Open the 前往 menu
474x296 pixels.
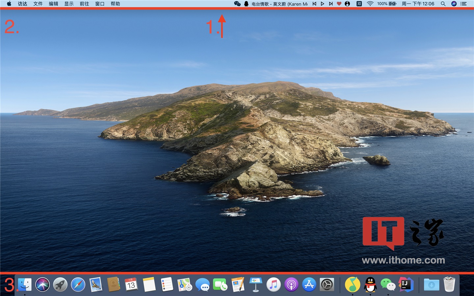84,4
